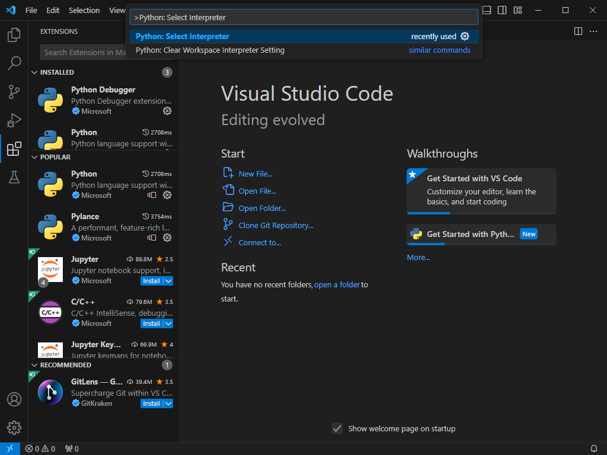
Task: Click Open File link
Action: [257, 191]
